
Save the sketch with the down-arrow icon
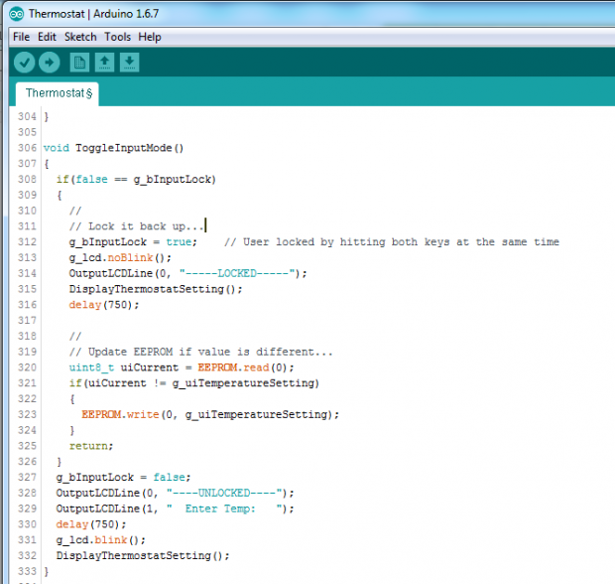[129, 63]
